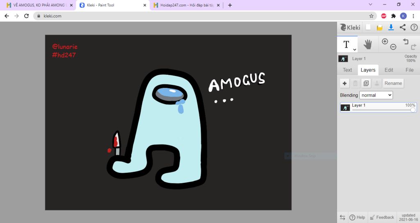Duplicate the current layer
The width and height of the screenshot is (420, 223).
point(366,83)
